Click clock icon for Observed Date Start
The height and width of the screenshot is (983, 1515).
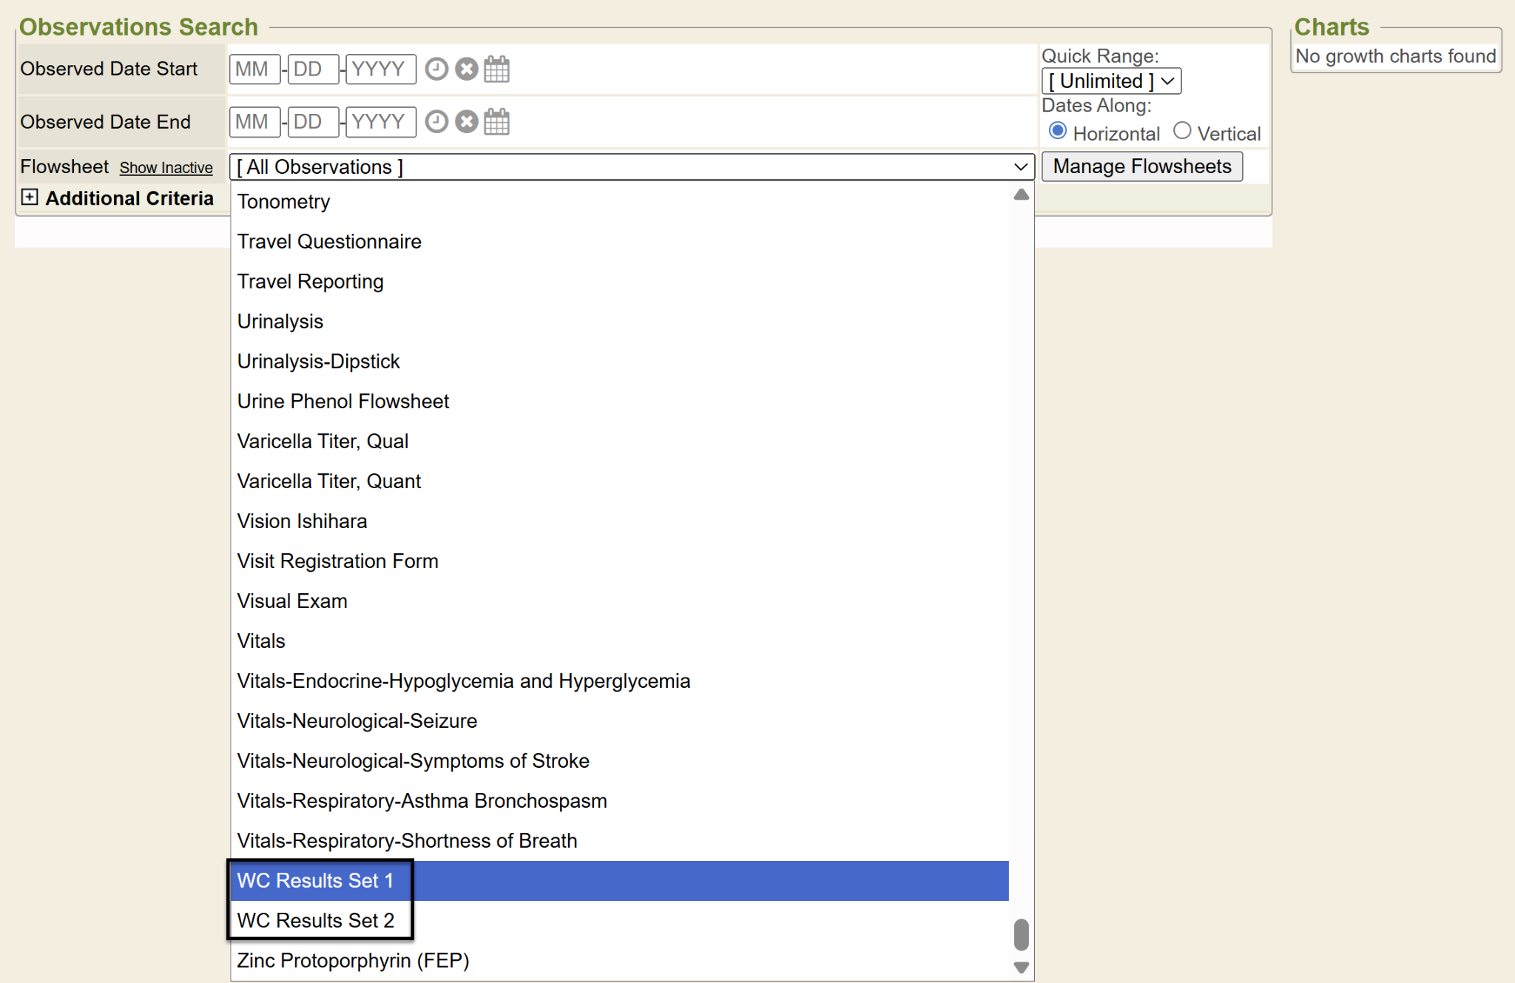(436, 69)
